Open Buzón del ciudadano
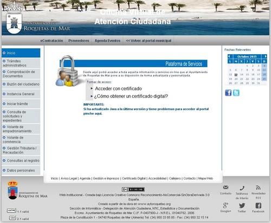Viewport: 271px width, 223px height. tap(21, 84)
